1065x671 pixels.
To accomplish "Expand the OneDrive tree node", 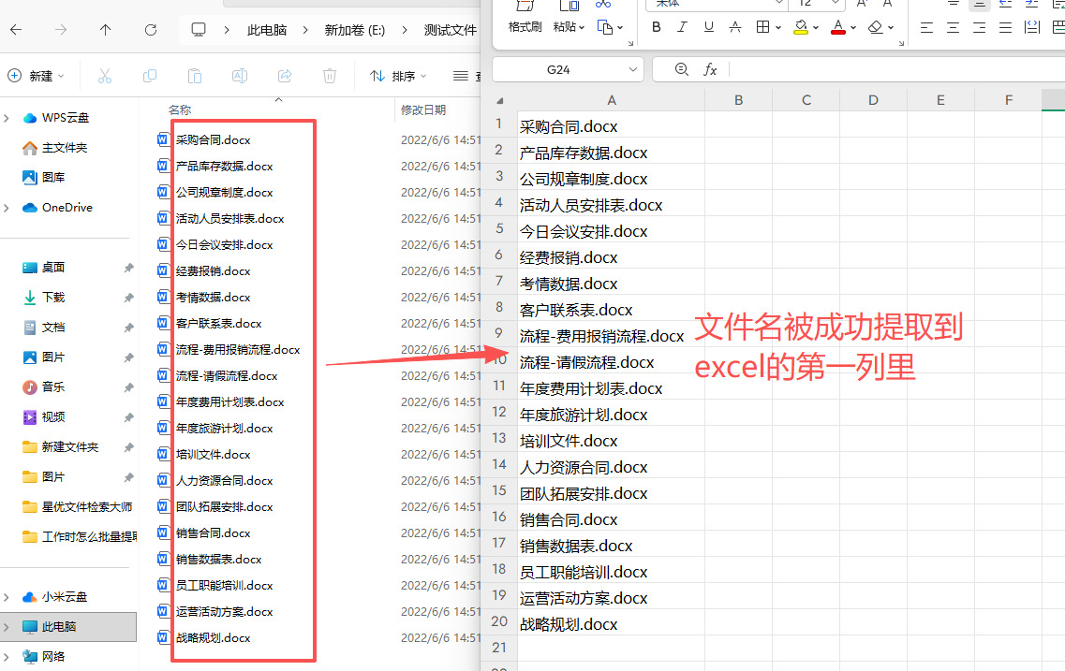I will click(7, 208).
